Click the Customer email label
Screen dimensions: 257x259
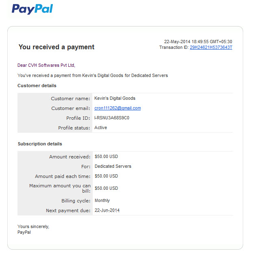(x=71, y=108)
